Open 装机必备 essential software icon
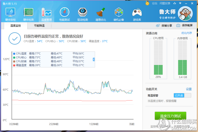This screenshot has height=132, width=198. click(x=118, y=14)
